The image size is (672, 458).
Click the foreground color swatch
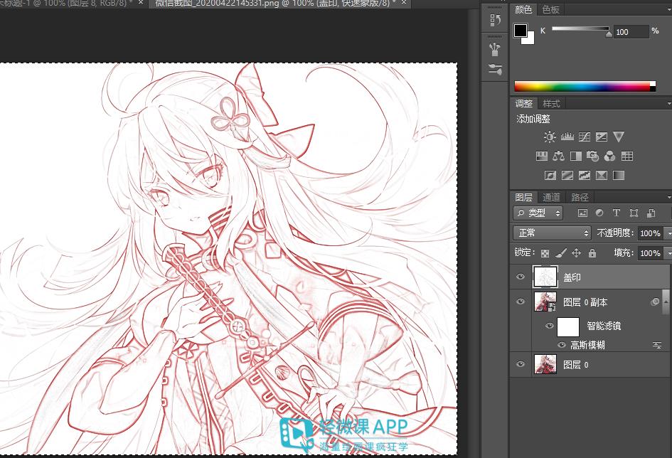pyautogui.click(x=521, y=31)
